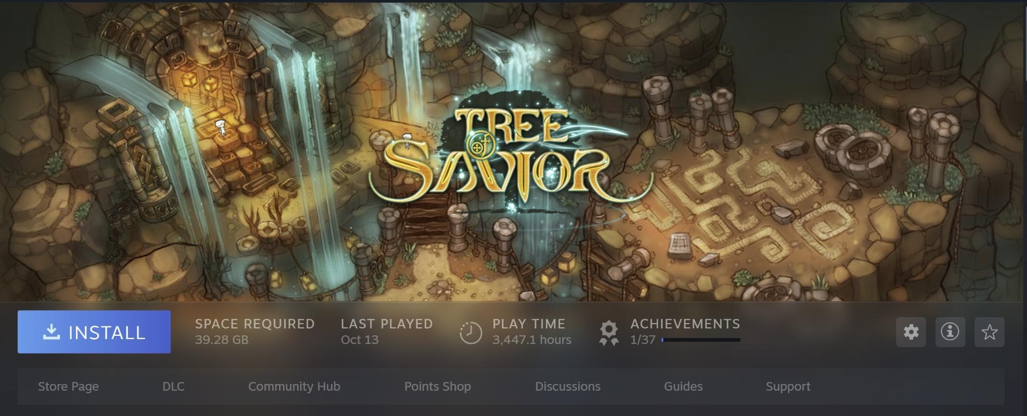
Task: Click the PLAY TIME label
Action: tap(529, 324)
